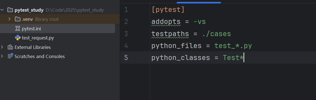Click line number 5 in gutter
This screenshot has width=316, height=100.
126,58
